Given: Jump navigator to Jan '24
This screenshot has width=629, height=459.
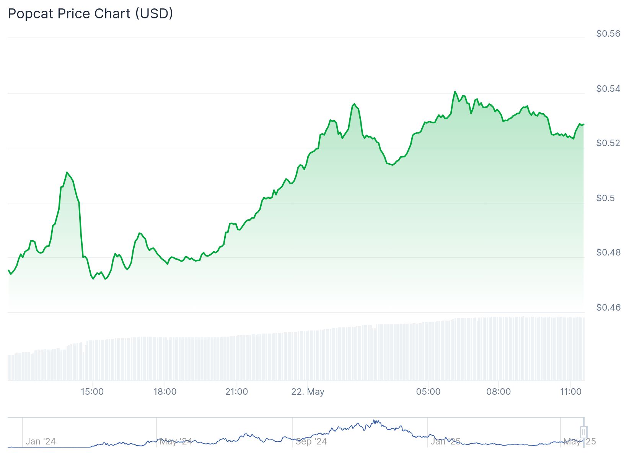Looking at the screenshot, I should [41, 442].
